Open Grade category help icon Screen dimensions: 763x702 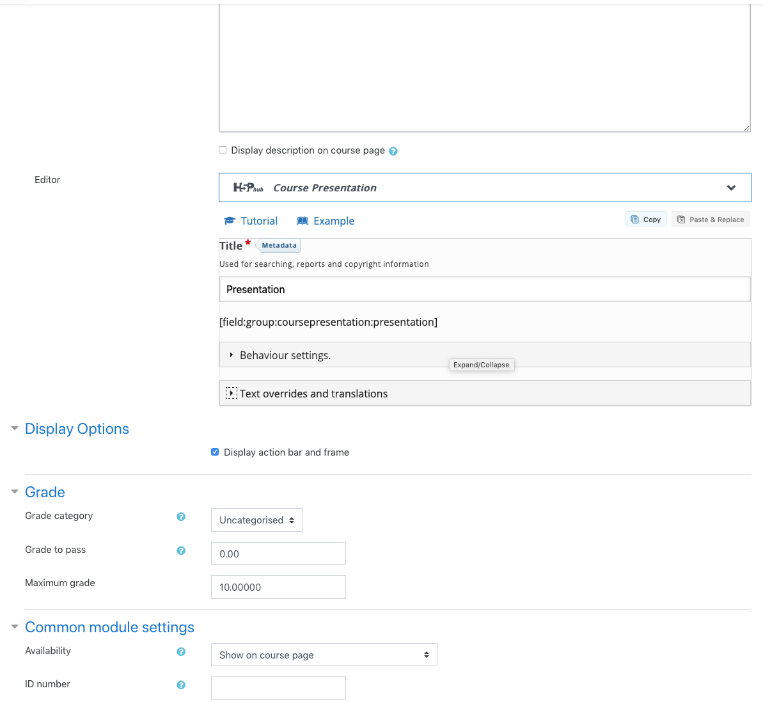point(181,516)
